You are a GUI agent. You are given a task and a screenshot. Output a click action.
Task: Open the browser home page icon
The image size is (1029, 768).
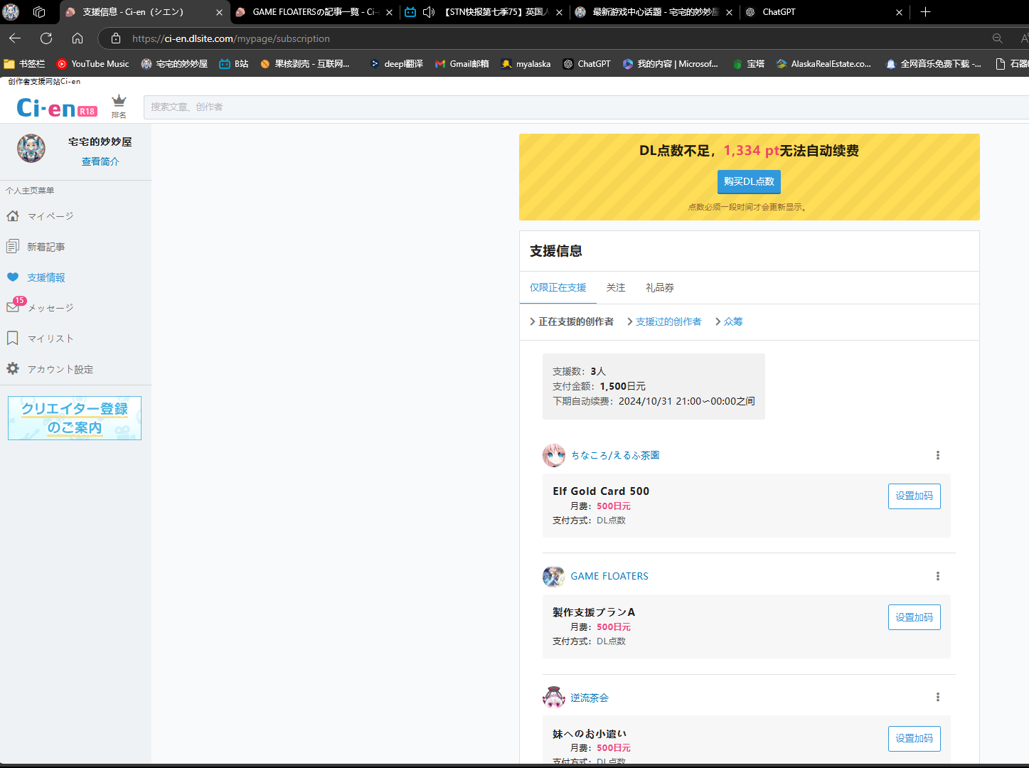click(x=78, y=38)
